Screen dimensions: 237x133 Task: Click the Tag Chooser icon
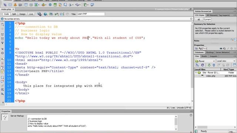pos(92,5)
